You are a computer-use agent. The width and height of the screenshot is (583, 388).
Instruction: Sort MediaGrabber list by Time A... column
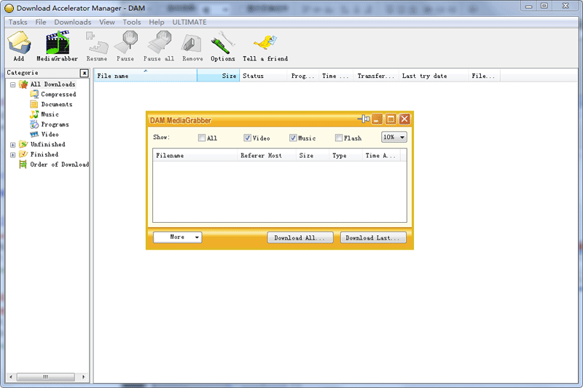coord(381,156)
